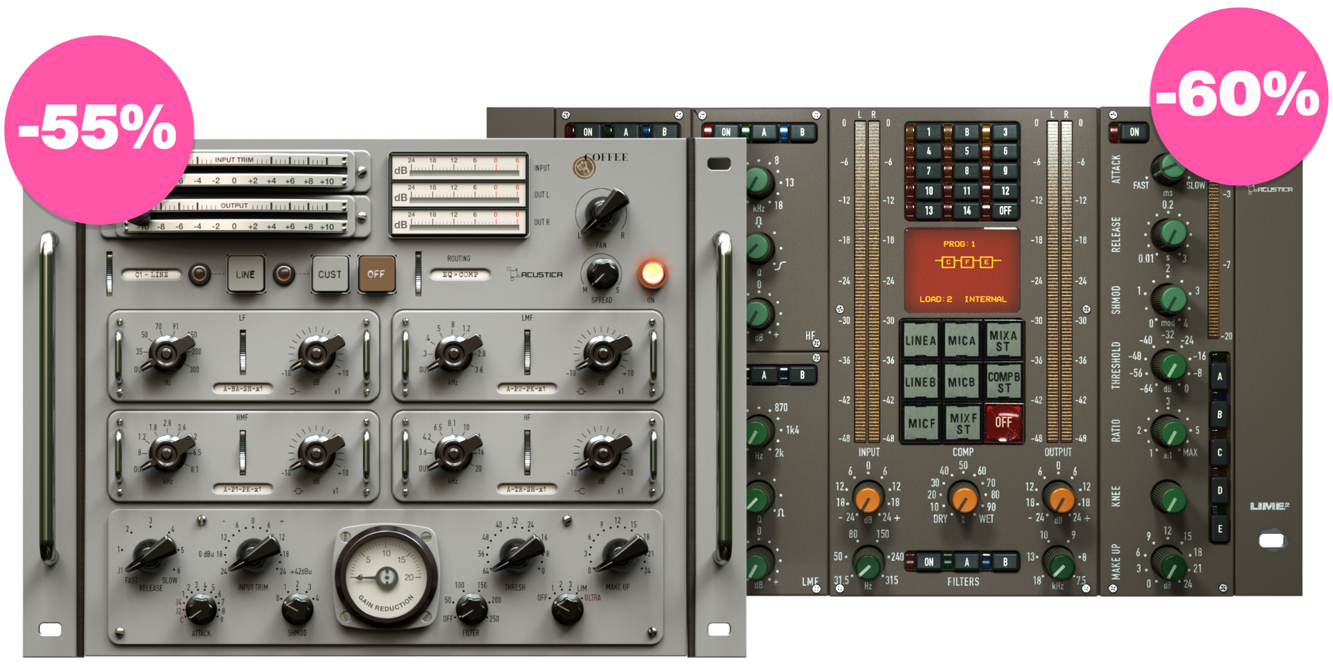Select the MIC A source button in Lime2
Screen dimensions: 1333x672
(962, 341)
